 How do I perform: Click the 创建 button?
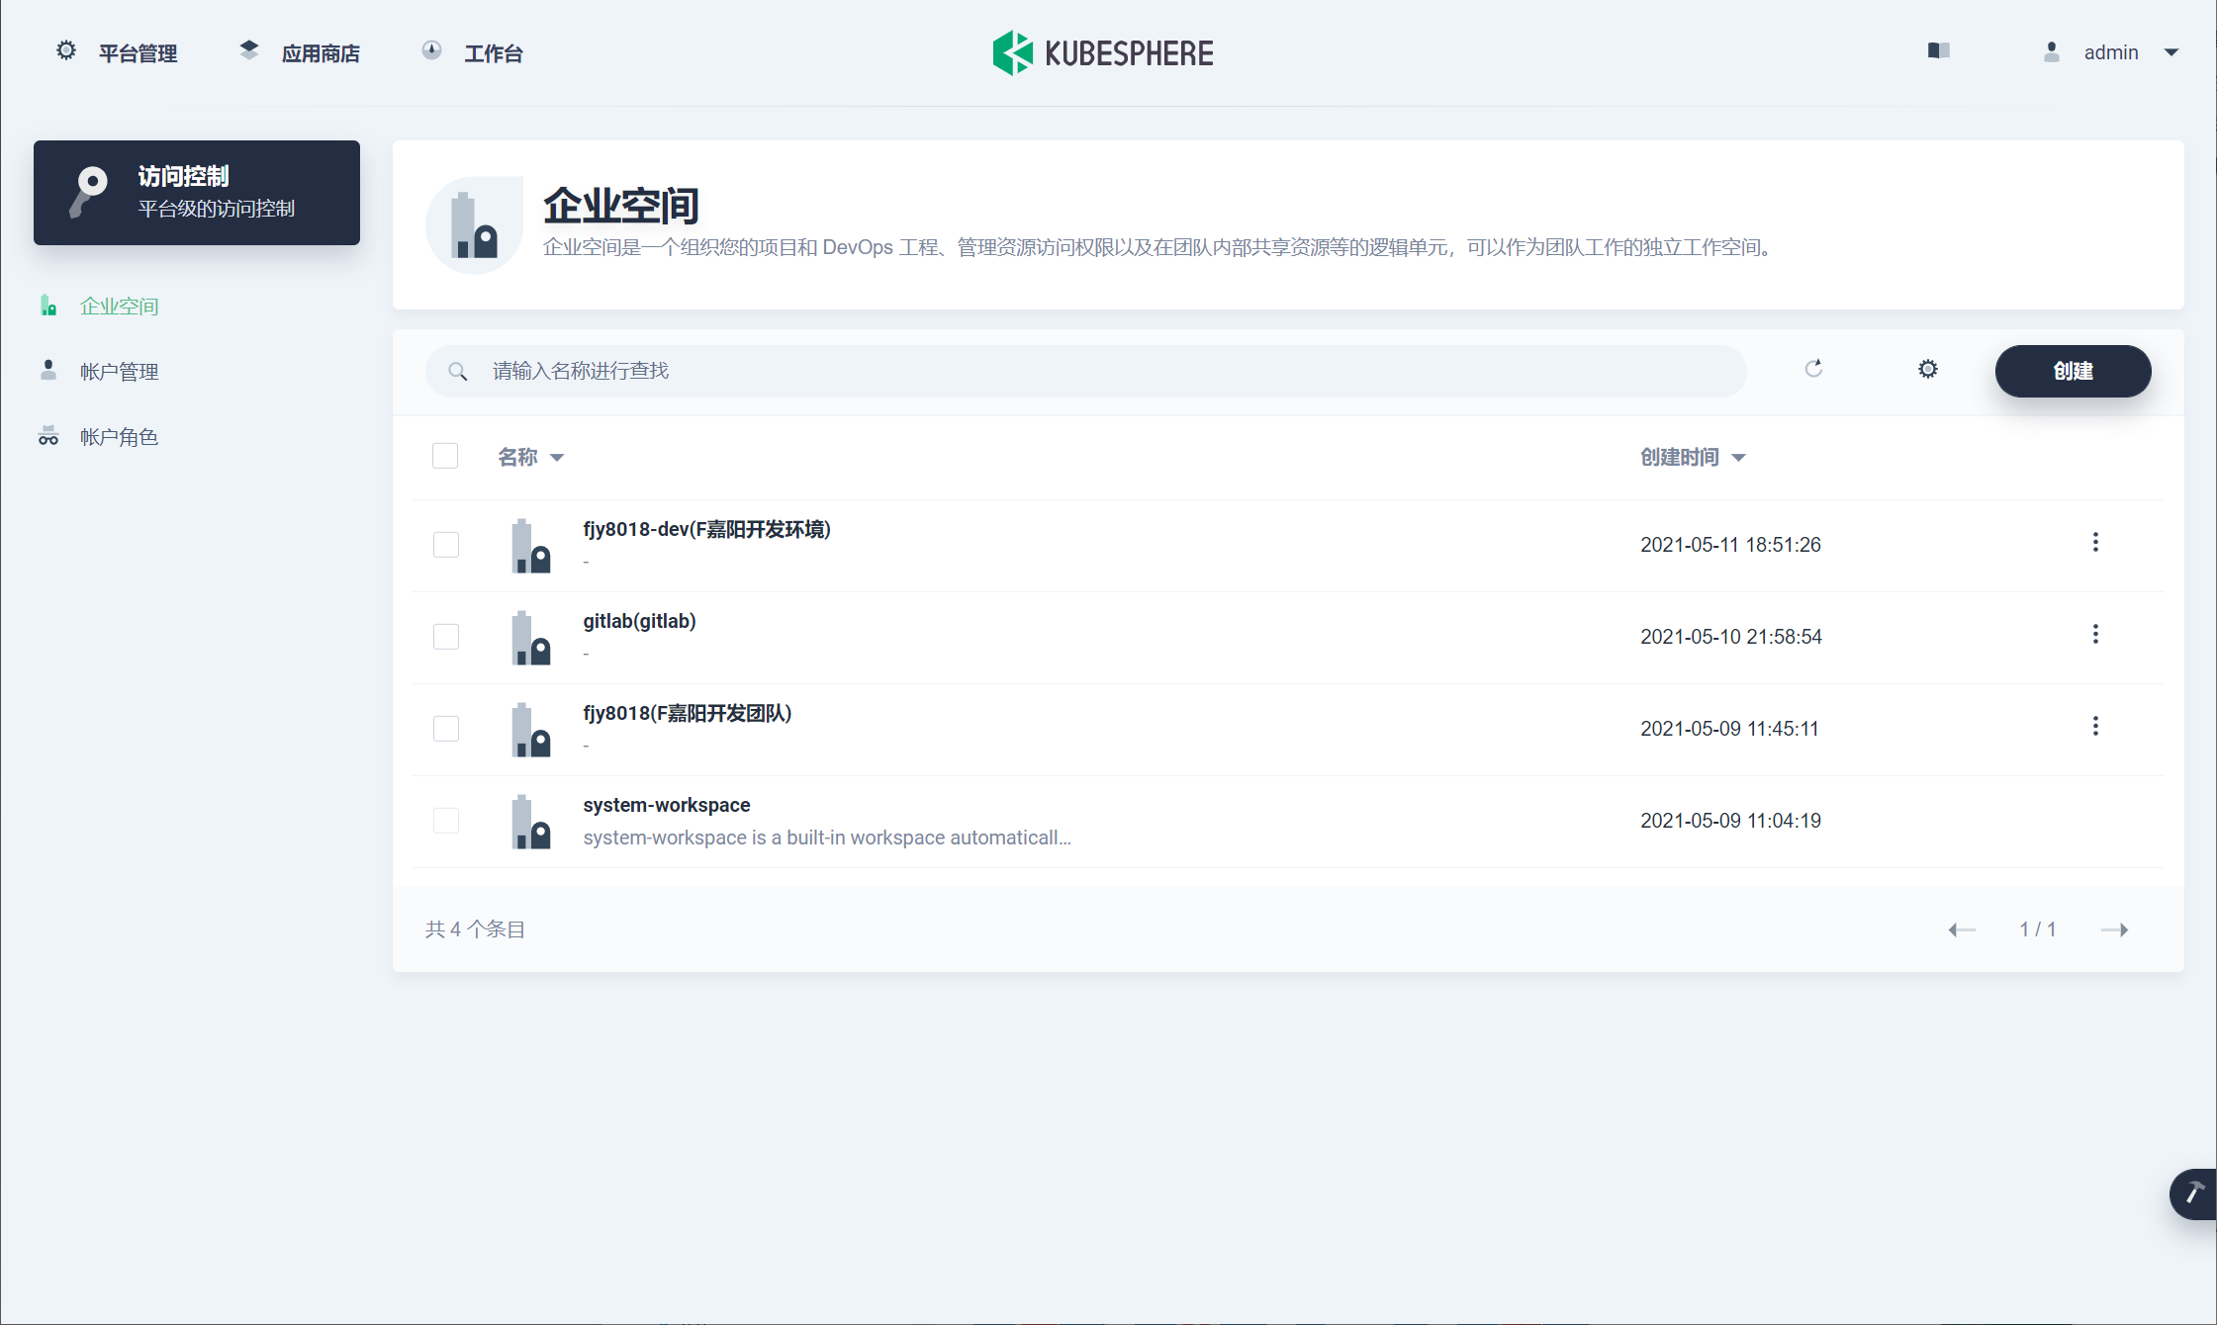[2073, 371]
